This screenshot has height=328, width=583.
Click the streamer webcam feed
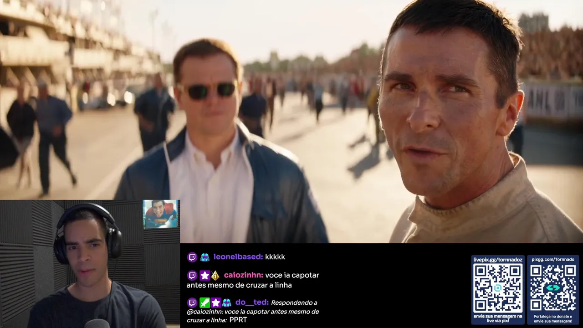[x=90, y=264]
